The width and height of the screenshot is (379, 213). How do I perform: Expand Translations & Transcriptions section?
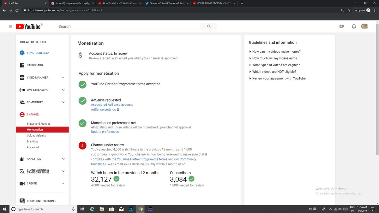[63, 171]
